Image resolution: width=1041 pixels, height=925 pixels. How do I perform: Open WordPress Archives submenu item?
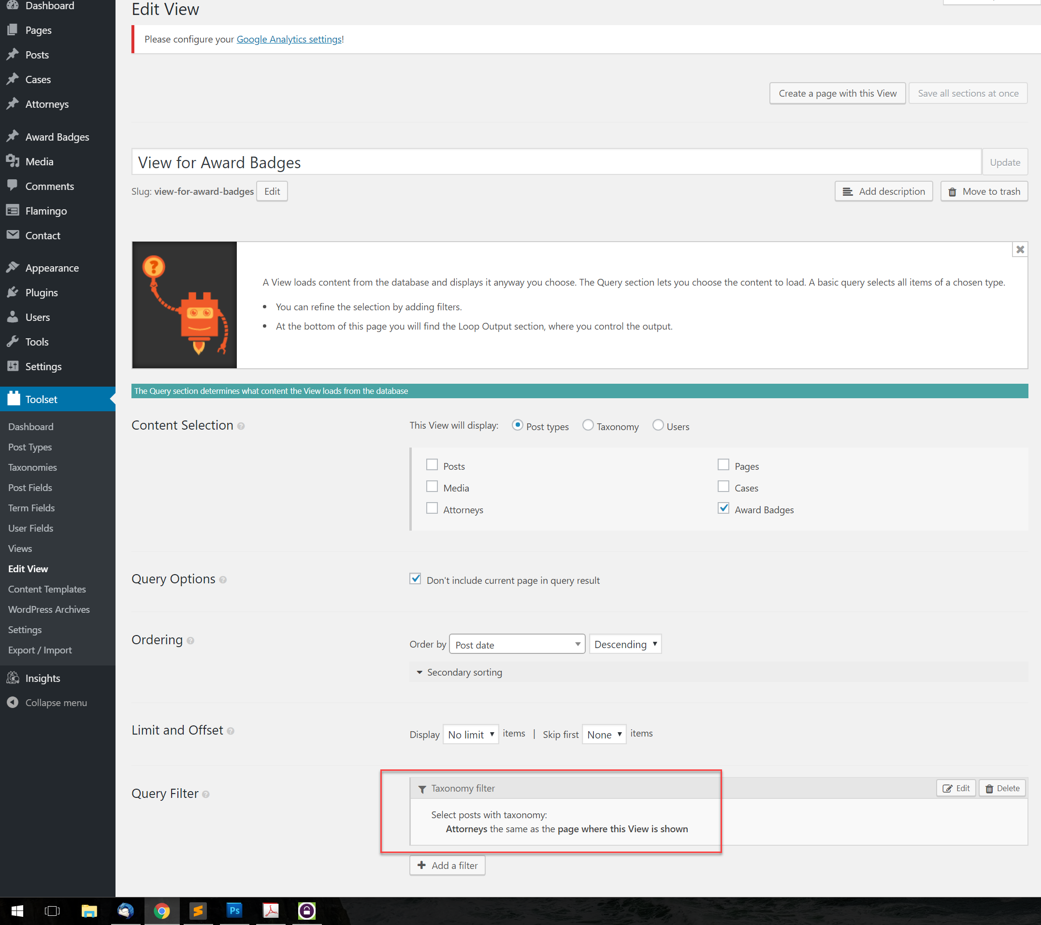49,609
